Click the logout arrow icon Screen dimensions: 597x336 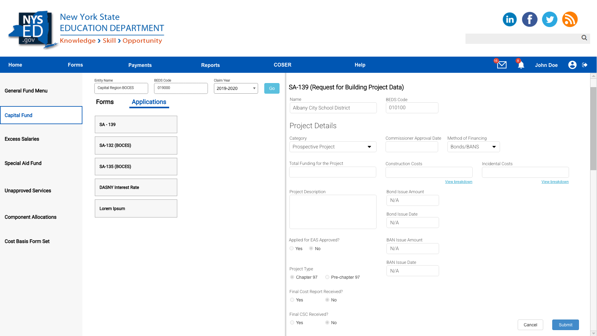[x=585, y=65]
